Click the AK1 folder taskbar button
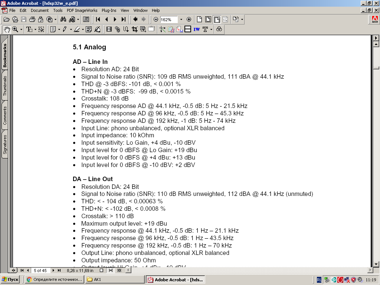Viewport: 380px width, 285px height. click(115, 279)
